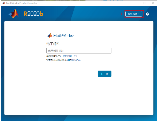Click the 下一步 next button
Viewport: 157px width, 122px height.
(104, 74)
